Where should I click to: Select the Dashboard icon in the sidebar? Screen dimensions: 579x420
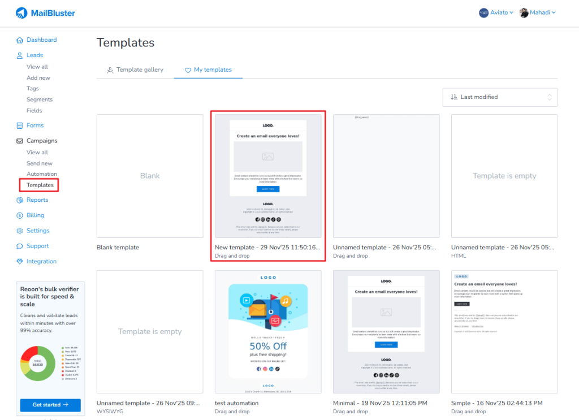click(x=19, y=40)
